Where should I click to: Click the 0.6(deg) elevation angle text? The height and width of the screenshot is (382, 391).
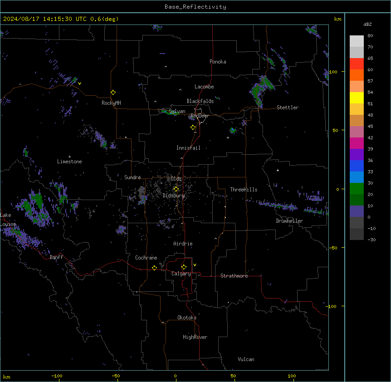pos(104,19)
